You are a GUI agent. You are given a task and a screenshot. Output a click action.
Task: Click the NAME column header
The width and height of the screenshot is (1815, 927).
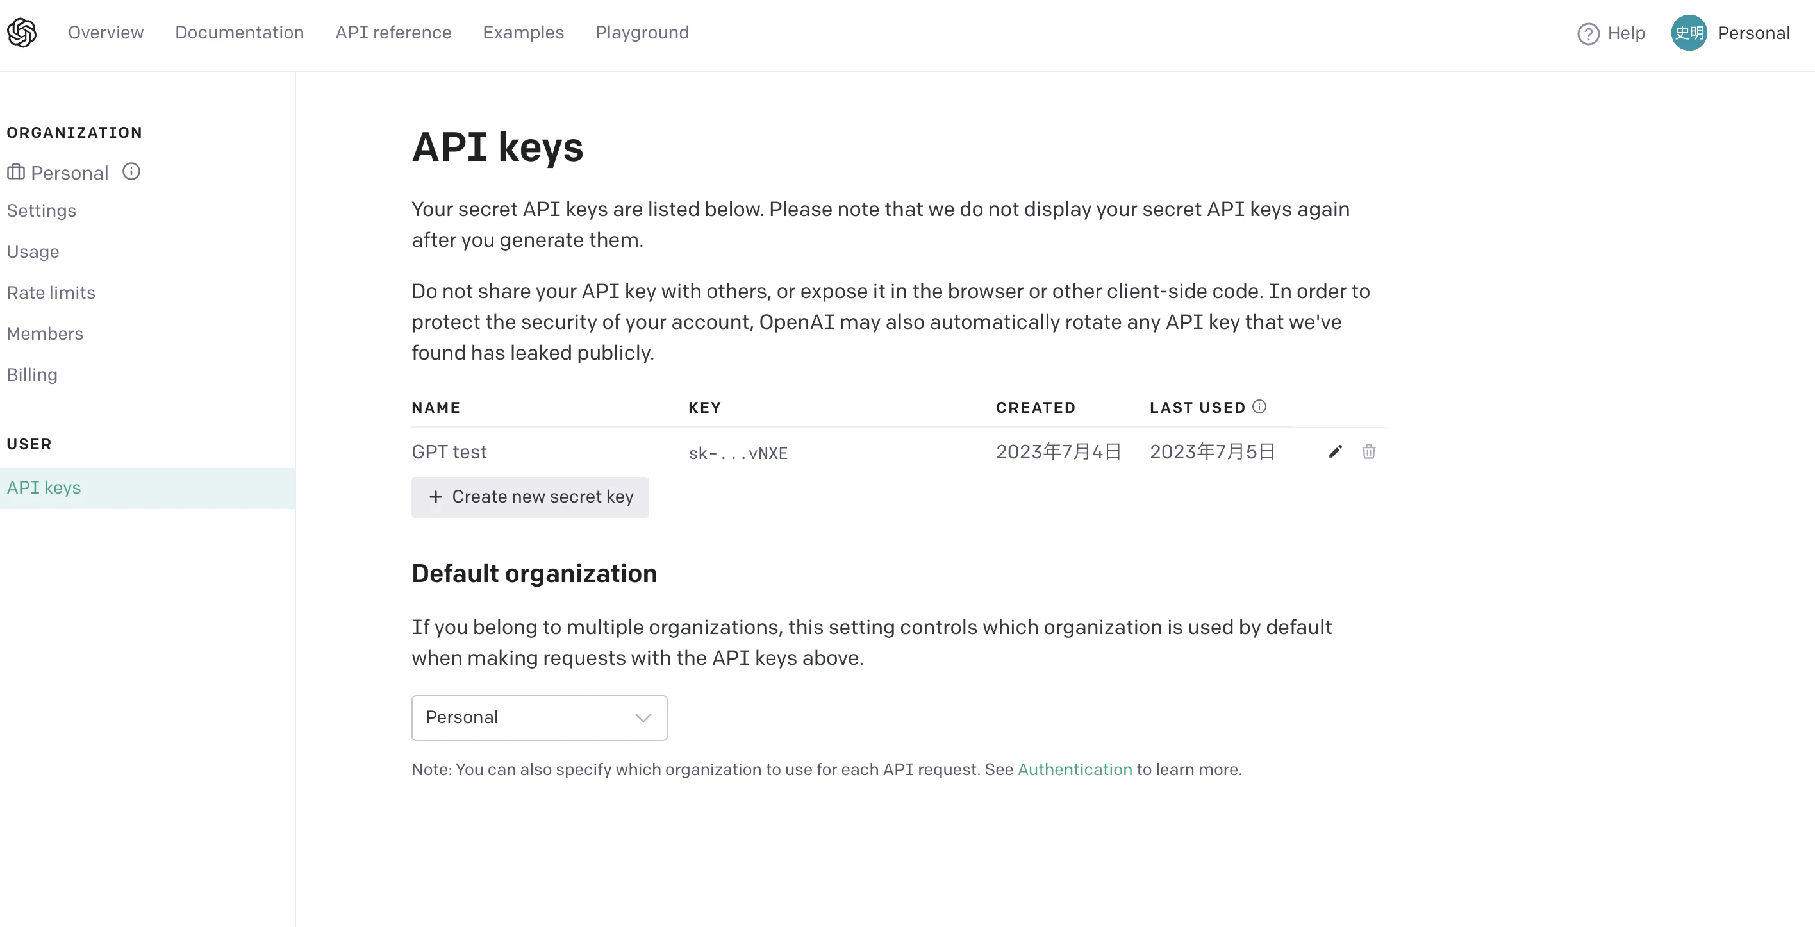[x=435, y=408]
